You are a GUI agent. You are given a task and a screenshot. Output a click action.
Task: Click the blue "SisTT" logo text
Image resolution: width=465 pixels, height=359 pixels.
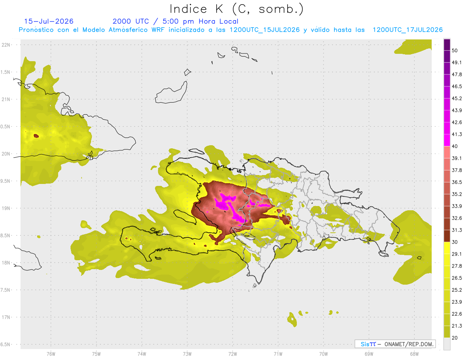368,344
